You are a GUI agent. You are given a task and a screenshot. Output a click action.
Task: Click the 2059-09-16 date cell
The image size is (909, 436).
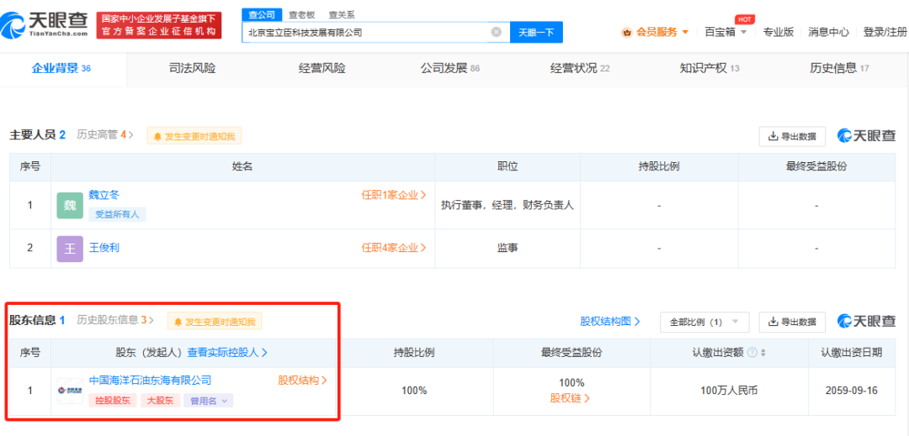(x=852, y=391)
